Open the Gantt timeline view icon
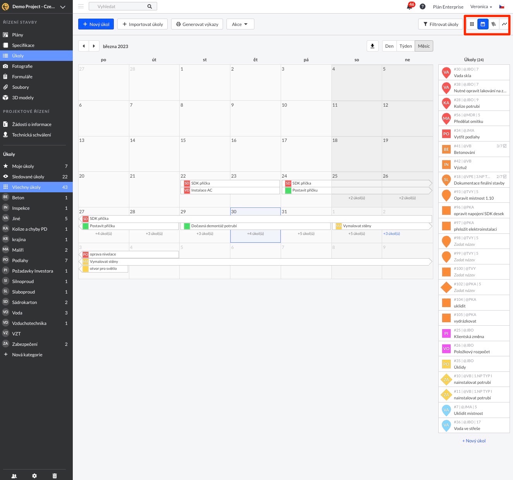The image size is (513, 480). 494,24
